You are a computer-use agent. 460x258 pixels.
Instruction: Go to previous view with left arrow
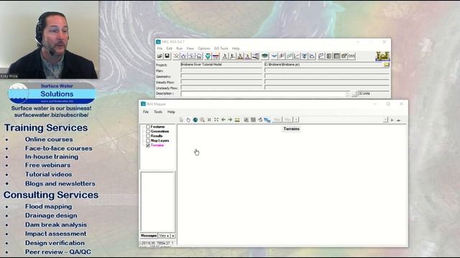coord(224,120)
